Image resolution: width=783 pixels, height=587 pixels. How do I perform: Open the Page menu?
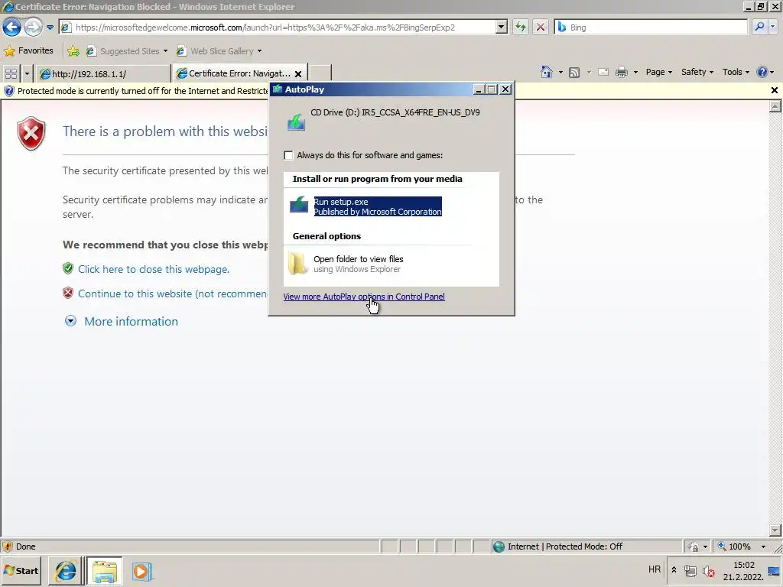point(658,73)
